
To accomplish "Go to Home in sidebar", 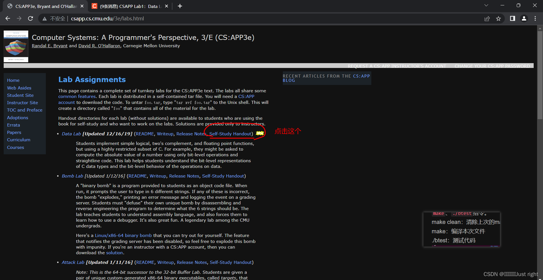I will tap(13, 80).
